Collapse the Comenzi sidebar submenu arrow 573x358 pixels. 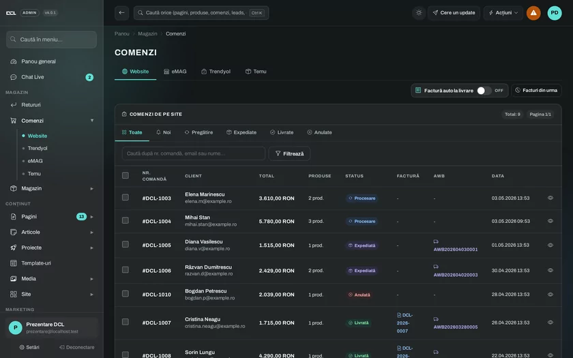pyautogui.click(x=92, y=121)
